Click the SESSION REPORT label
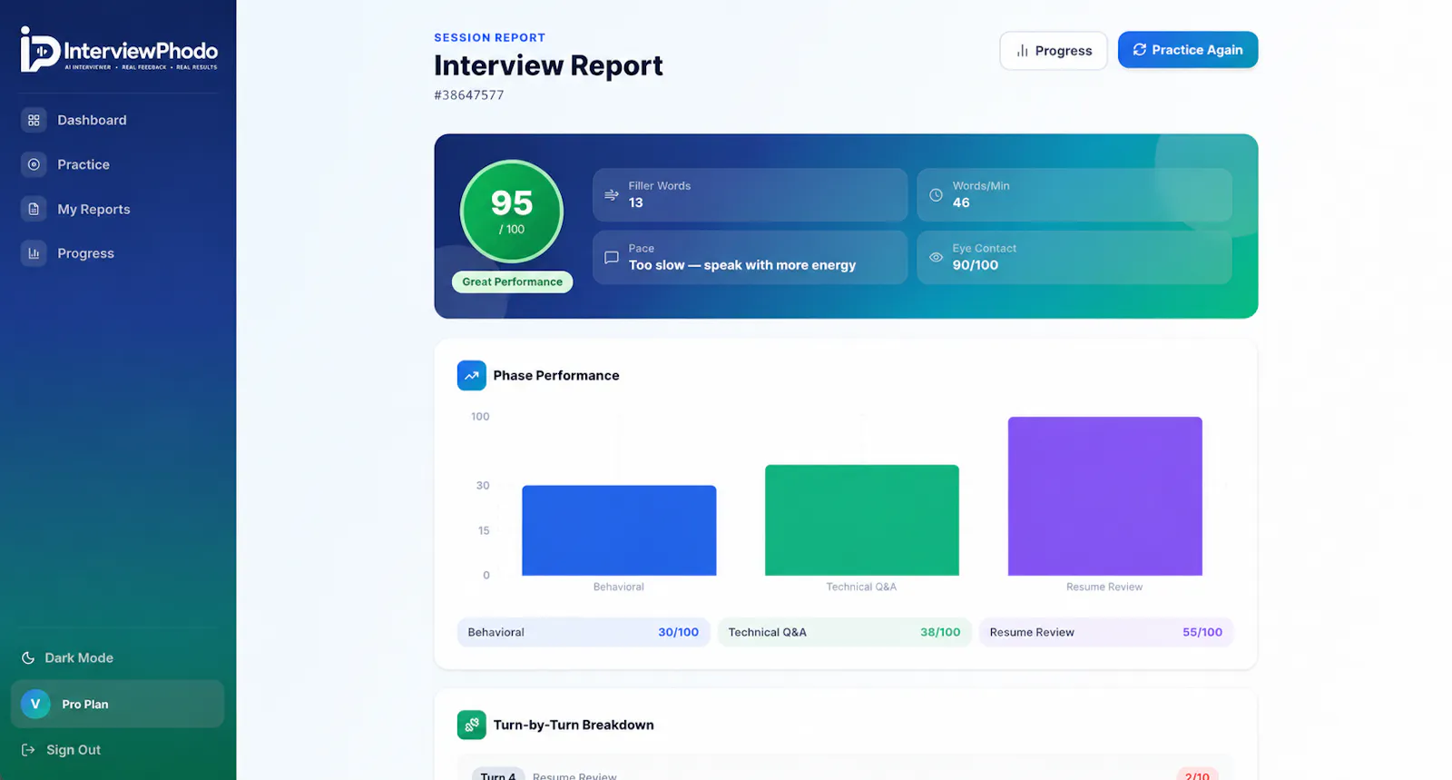 point(490,37)
